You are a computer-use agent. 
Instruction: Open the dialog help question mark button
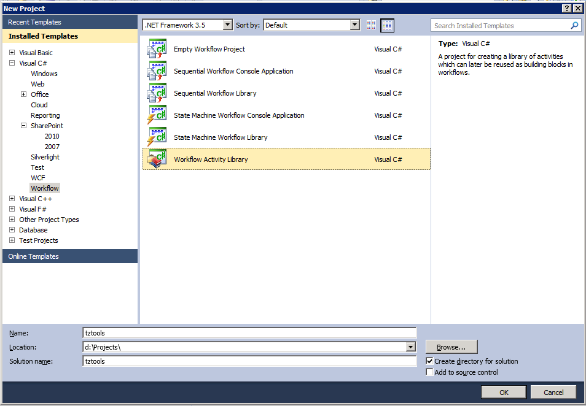tap(567, 8)
